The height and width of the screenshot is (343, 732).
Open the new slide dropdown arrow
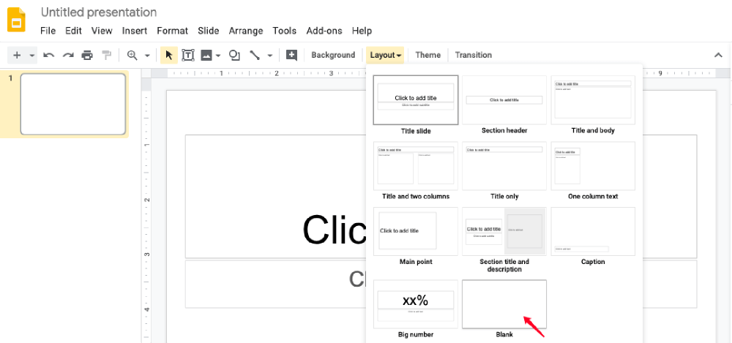pos(31,56)
